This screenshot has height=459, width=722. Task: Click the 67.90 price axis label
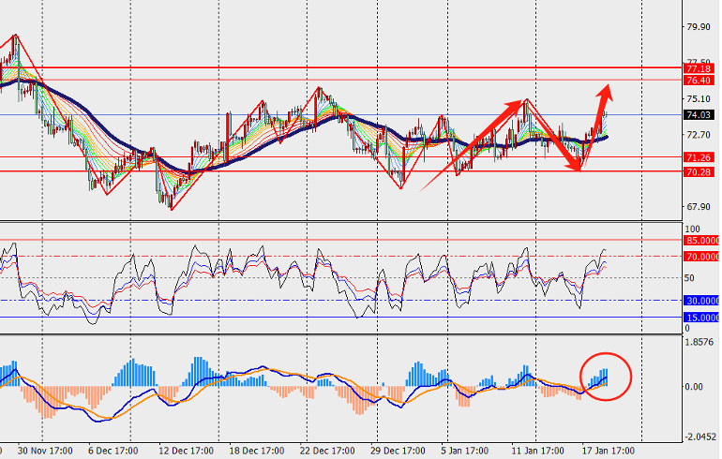click(698, 207)
